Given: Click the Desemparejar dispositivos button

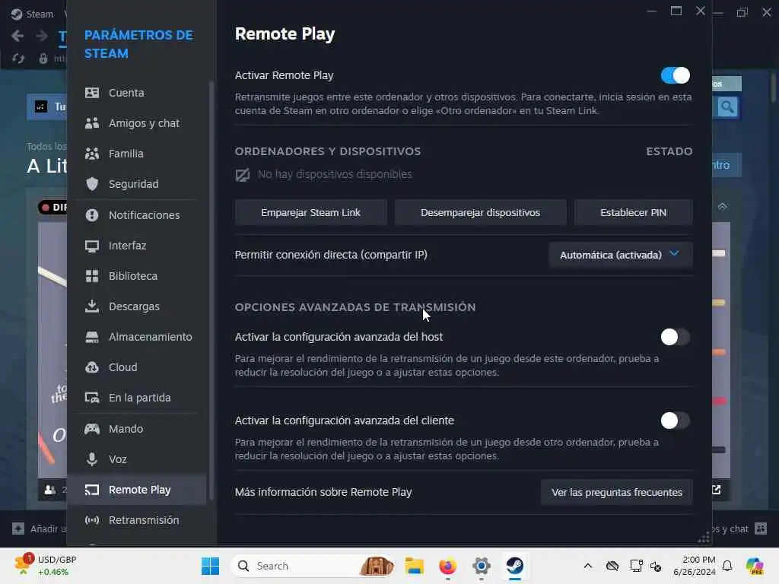Looking at the screenshot, I should (x=481, y=213).
